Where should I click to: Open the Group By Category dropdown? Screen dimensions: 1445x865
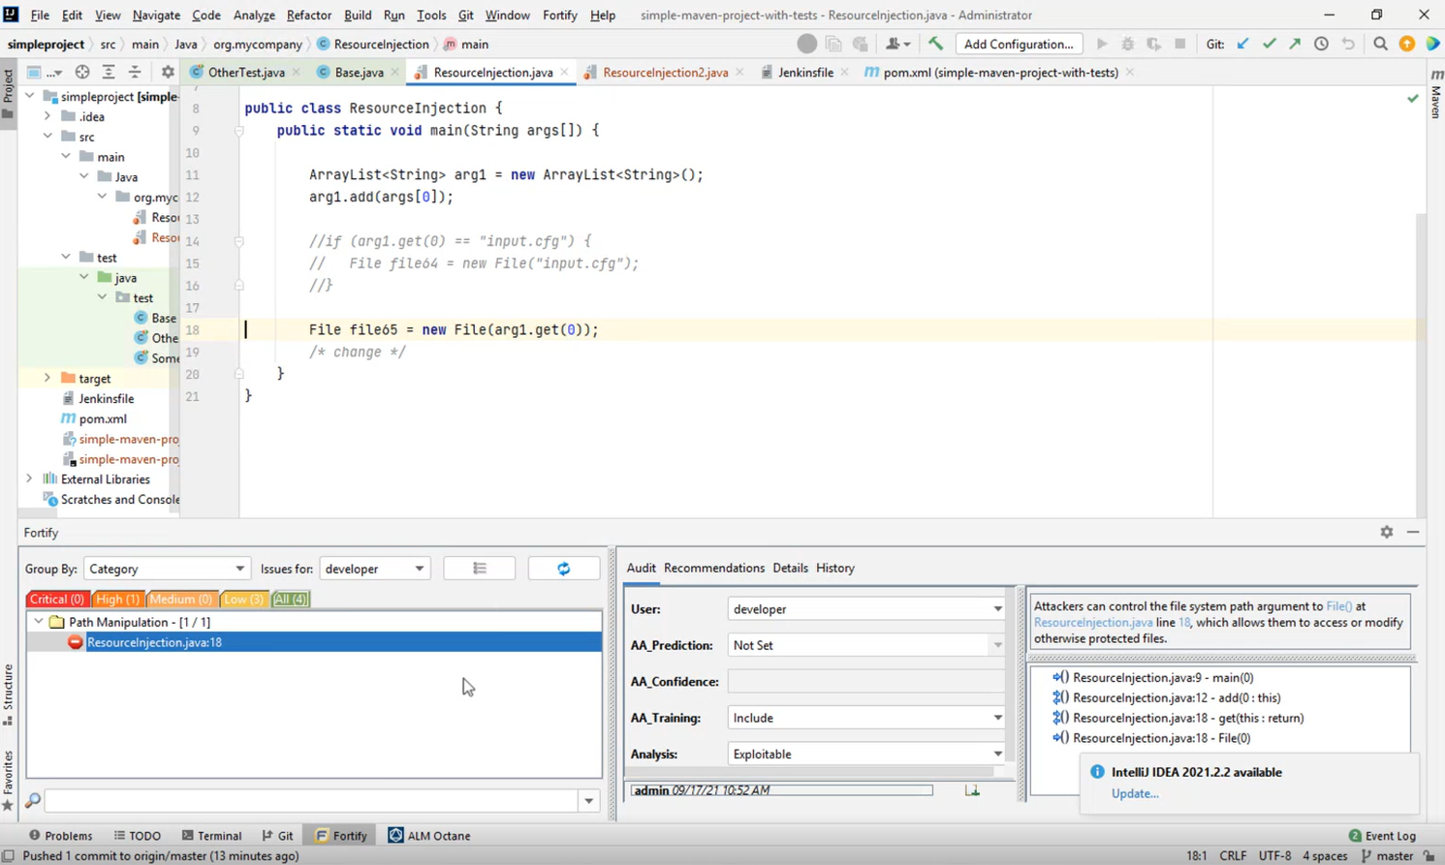[167, 569]
